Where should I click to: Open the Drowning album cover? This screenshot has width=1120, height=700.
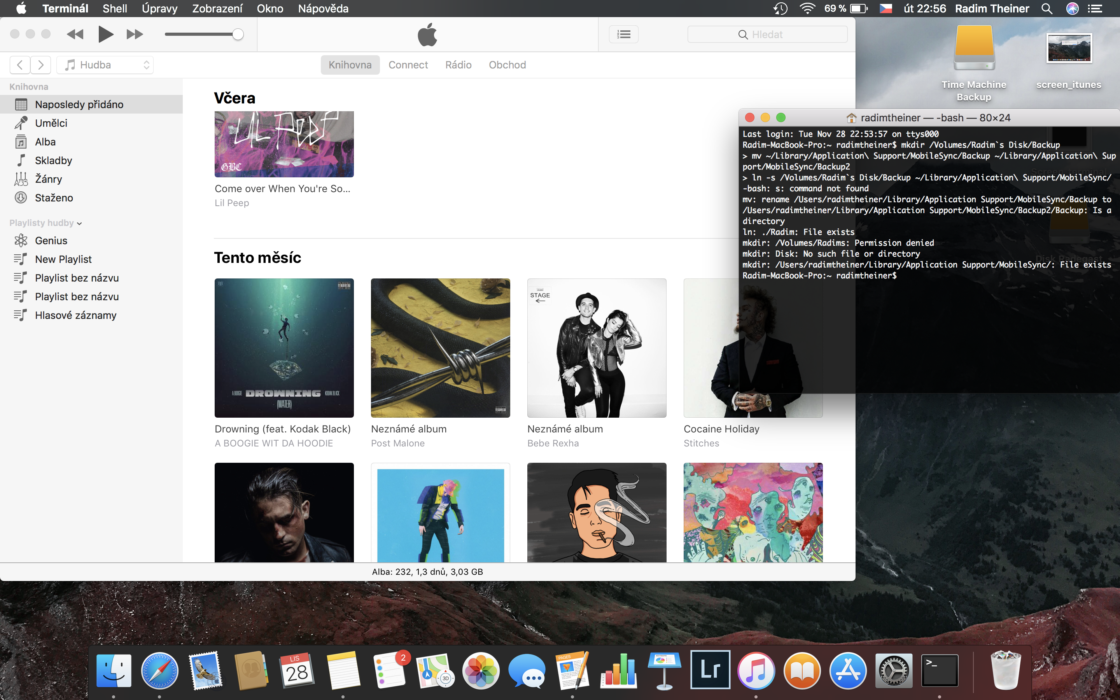(x=284, y=348)
